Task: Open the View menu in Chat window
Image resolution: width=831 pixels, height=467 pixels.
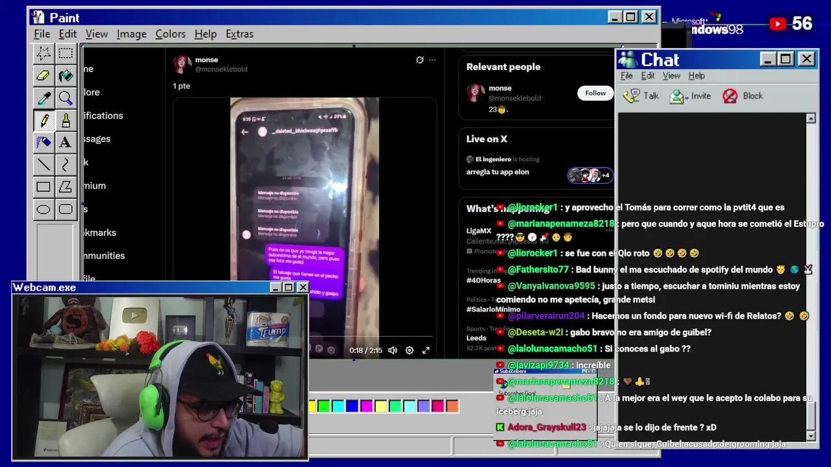Action: click(671, 76)
